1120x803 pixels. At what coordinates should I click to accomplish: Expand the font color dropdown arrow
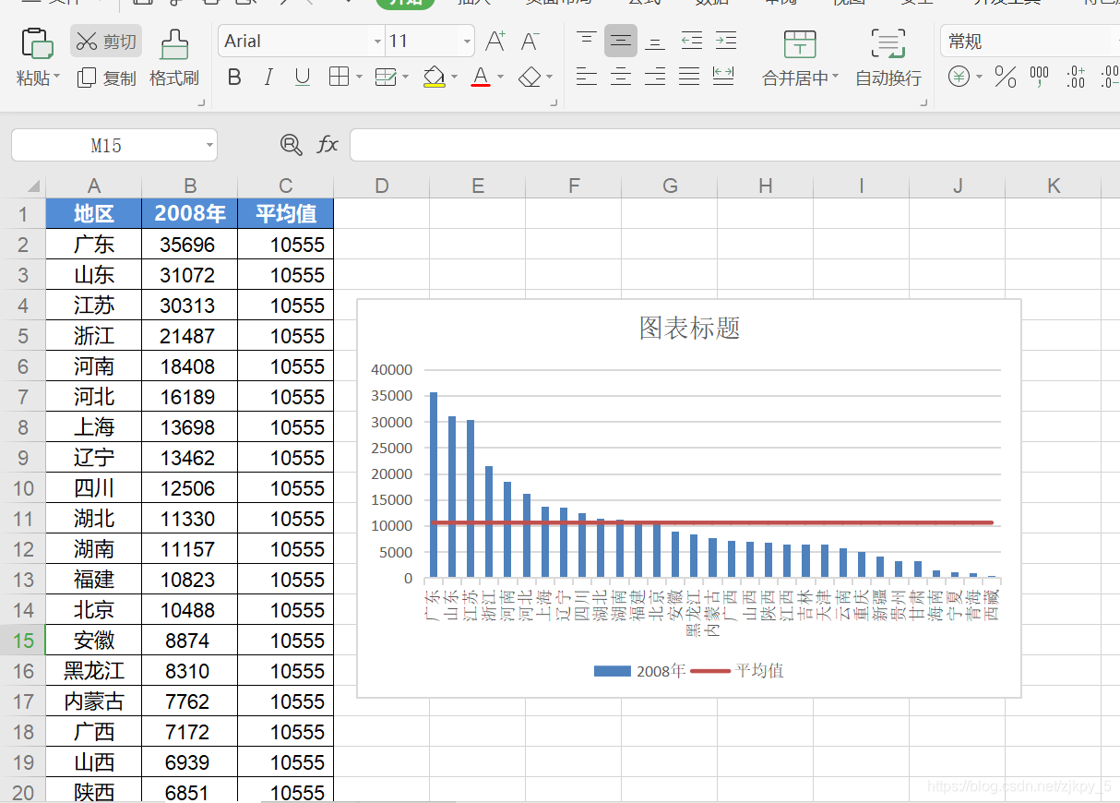click(500, 78)
